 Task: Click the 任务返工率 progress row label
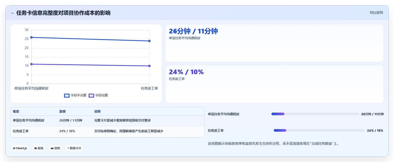pyautogui.click(x=216, y=131)
